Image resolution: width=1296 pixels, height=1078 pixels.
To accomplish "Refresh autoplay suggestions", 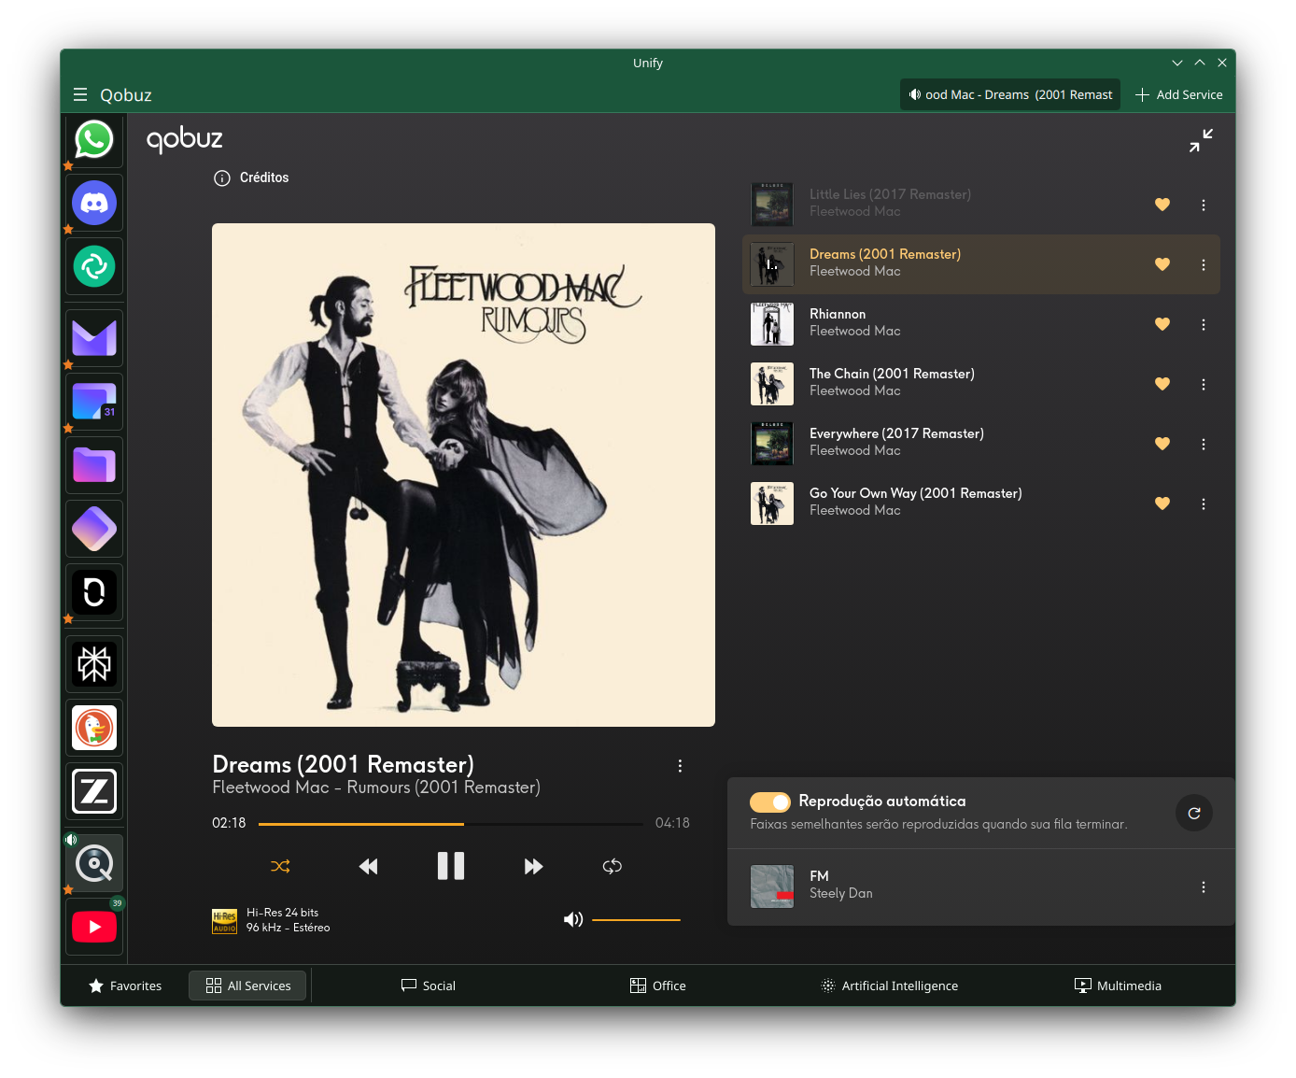I will click(x=1194, y=813).
